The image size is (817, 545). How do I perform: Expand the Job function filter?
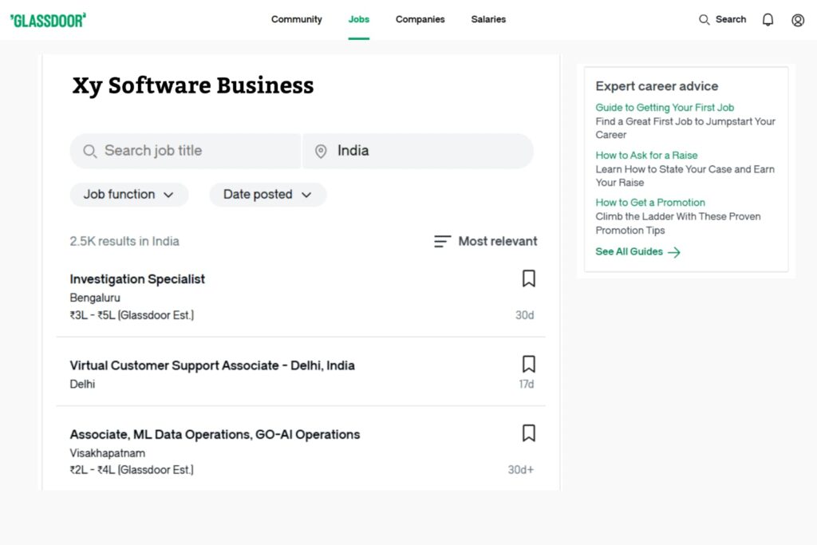[x=128, y=195]
